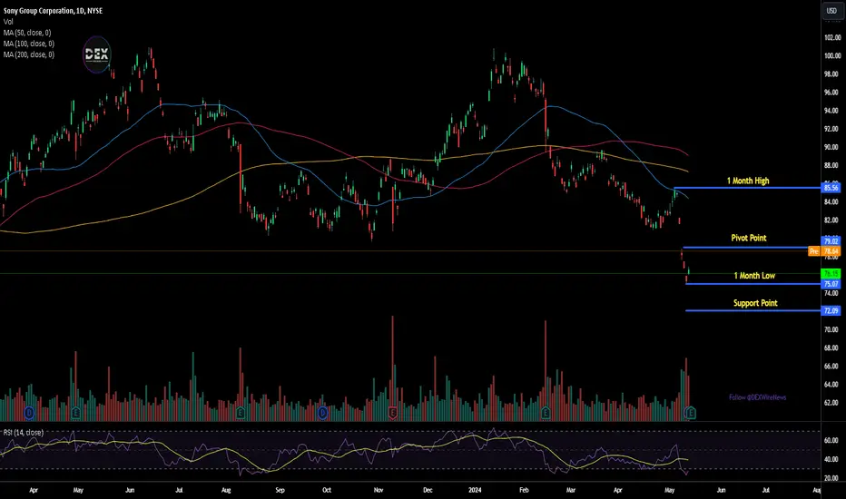This screenshot has width=846, height=499.
Task: Click the 102.00 price axis label
Action: 832,38
